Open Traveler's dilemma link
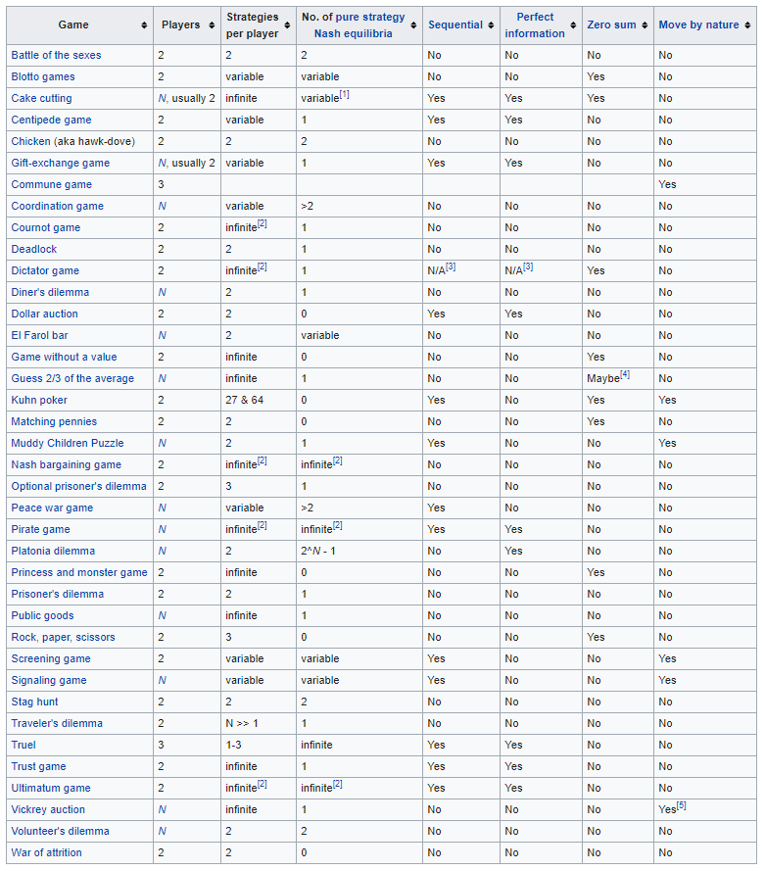The height and width of the screenshot is (871, 765). tap(57, 724)
